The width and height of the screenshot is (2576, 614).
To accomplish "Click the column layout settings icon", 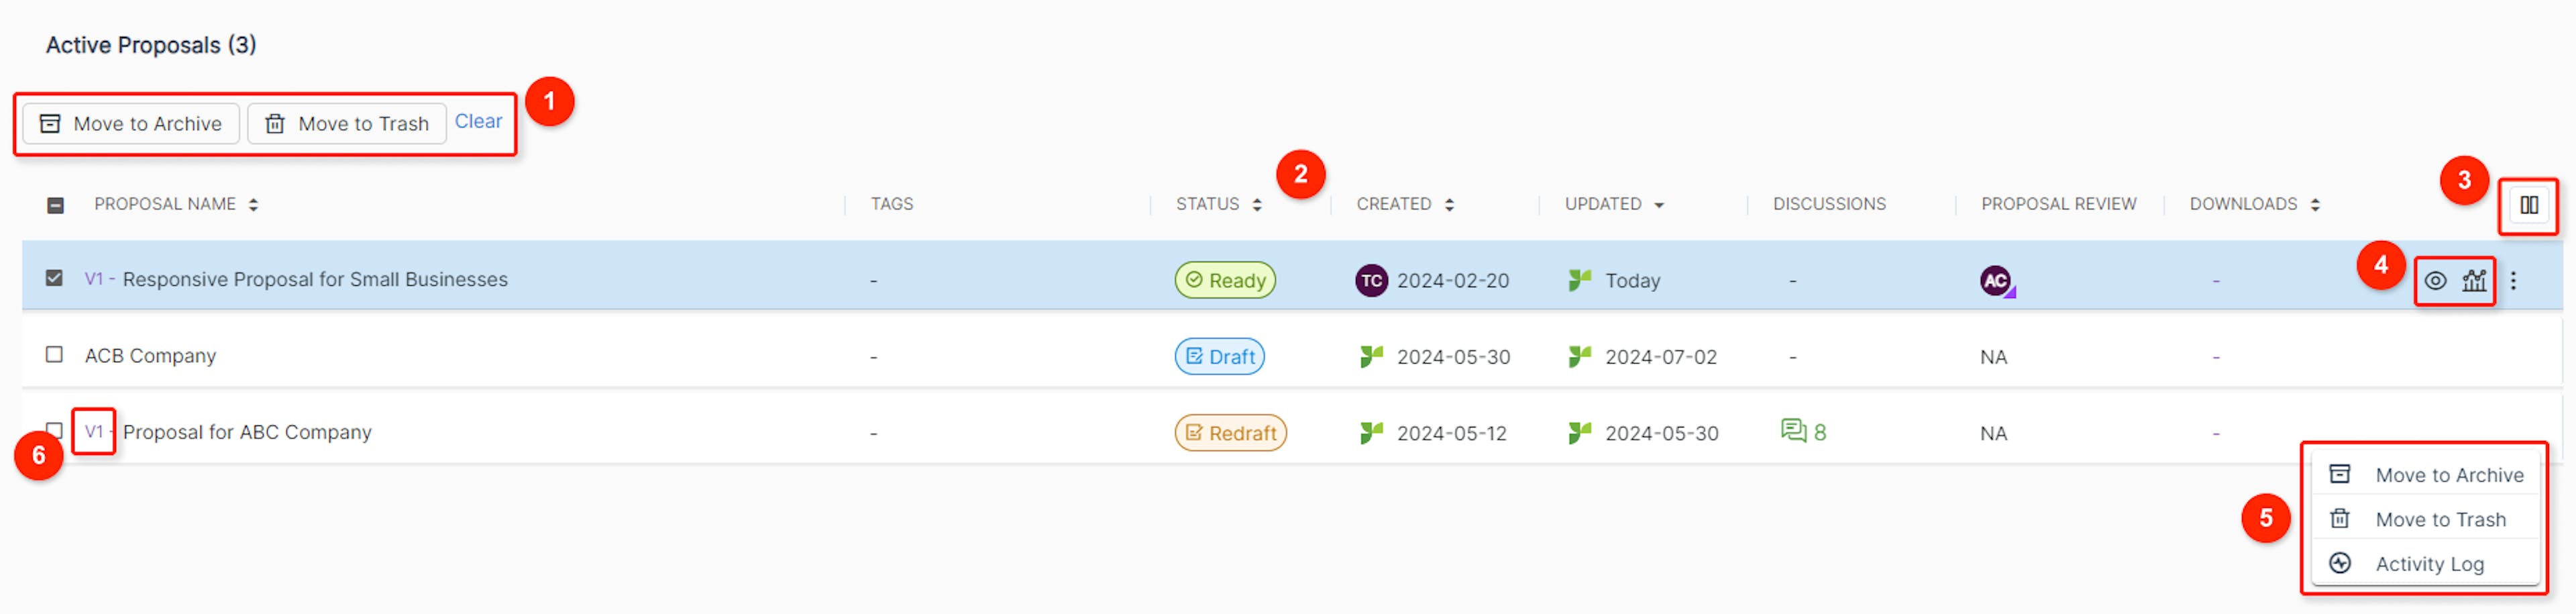I will tap(2528, 205).
